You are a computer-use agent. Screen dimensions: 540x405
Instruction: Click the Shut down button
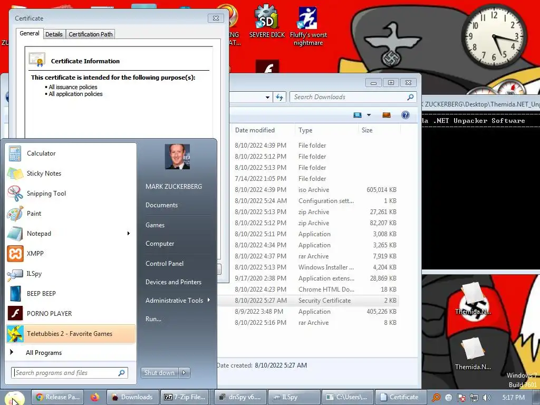point(160,373)
